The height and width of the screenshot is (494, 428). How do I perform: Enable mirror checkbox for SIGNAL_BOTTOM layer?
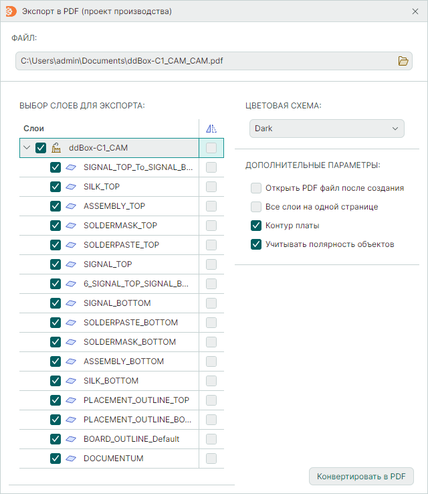point(211,303)
